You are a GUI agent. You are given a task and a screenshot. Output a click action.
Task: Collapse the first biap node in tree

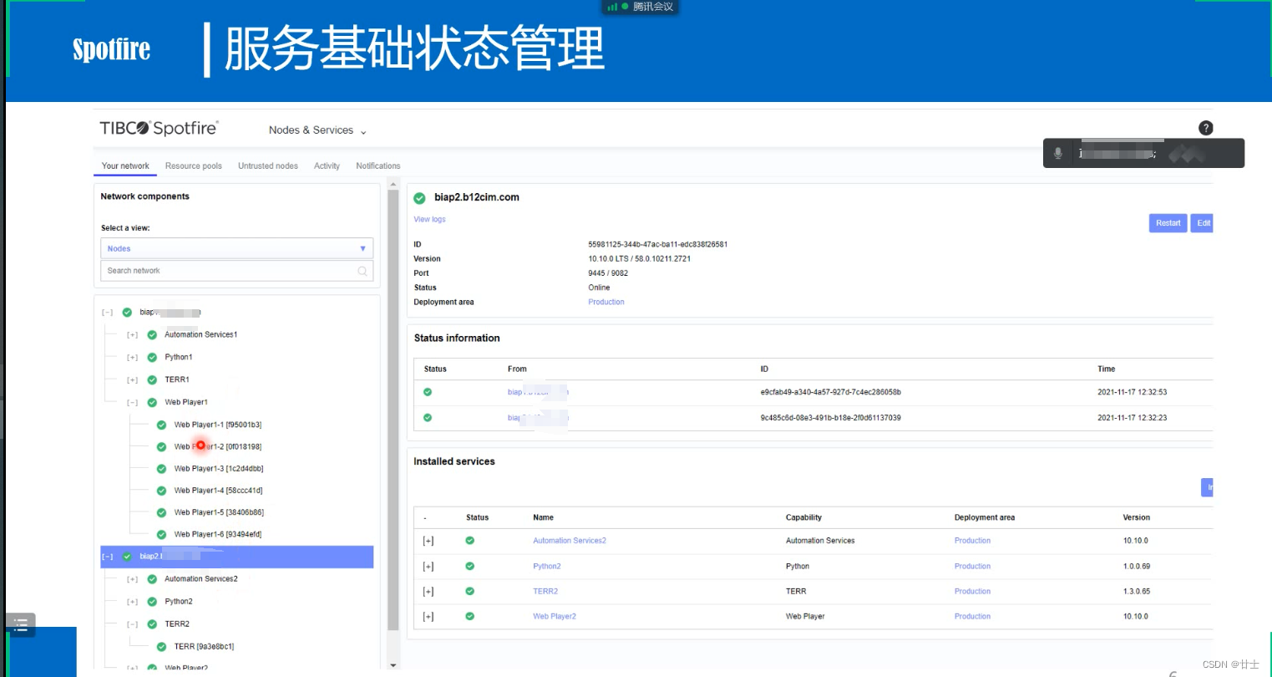tap(107, 313)
